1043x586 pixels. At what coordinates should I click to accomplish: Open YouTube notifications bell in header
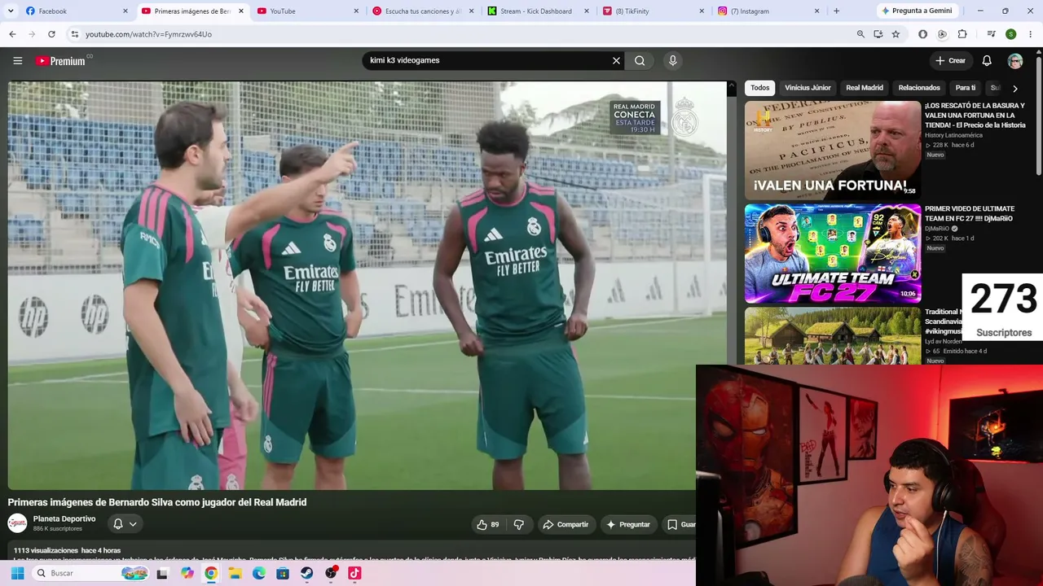tap(987, 60)
